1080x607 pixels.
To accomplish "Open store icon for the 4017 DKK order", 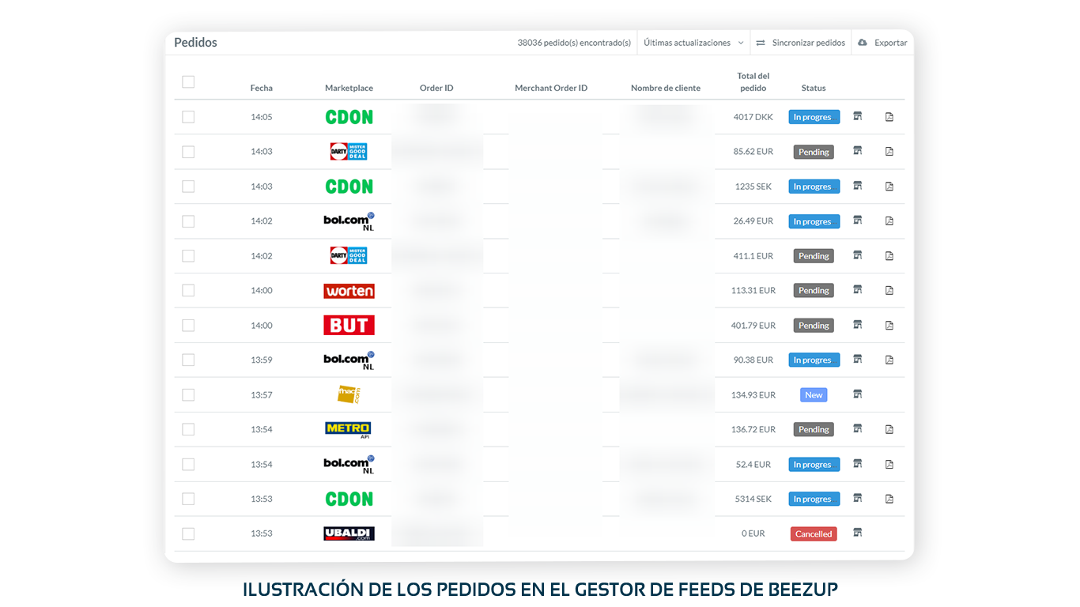I will point(857,116).
